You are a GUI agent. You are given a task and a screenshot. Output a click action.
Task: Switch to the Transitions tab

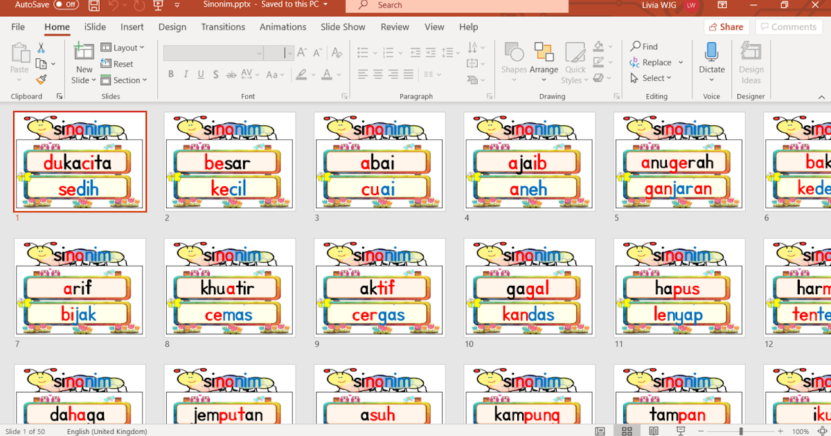tap(223, 27)
